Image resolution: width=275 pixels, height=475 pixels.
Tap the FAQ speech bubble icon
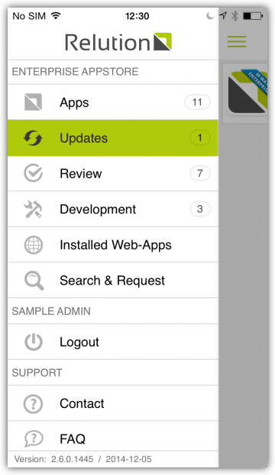point(33,438)
